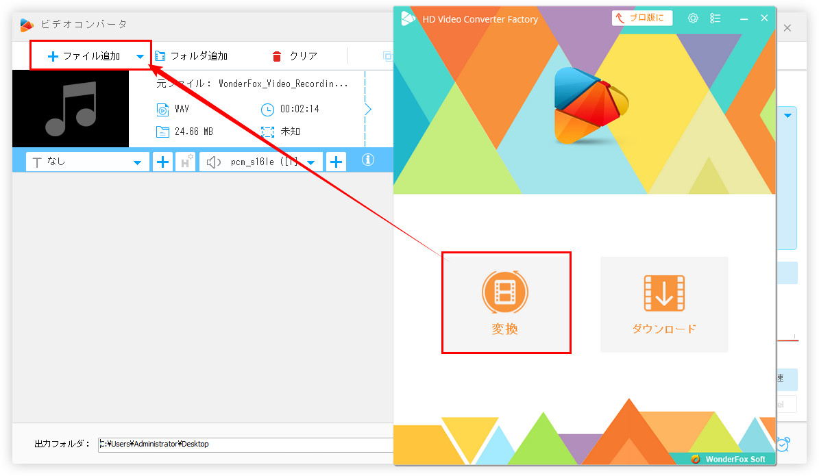Open the audio track pcm_s16le dropdown

260,162
